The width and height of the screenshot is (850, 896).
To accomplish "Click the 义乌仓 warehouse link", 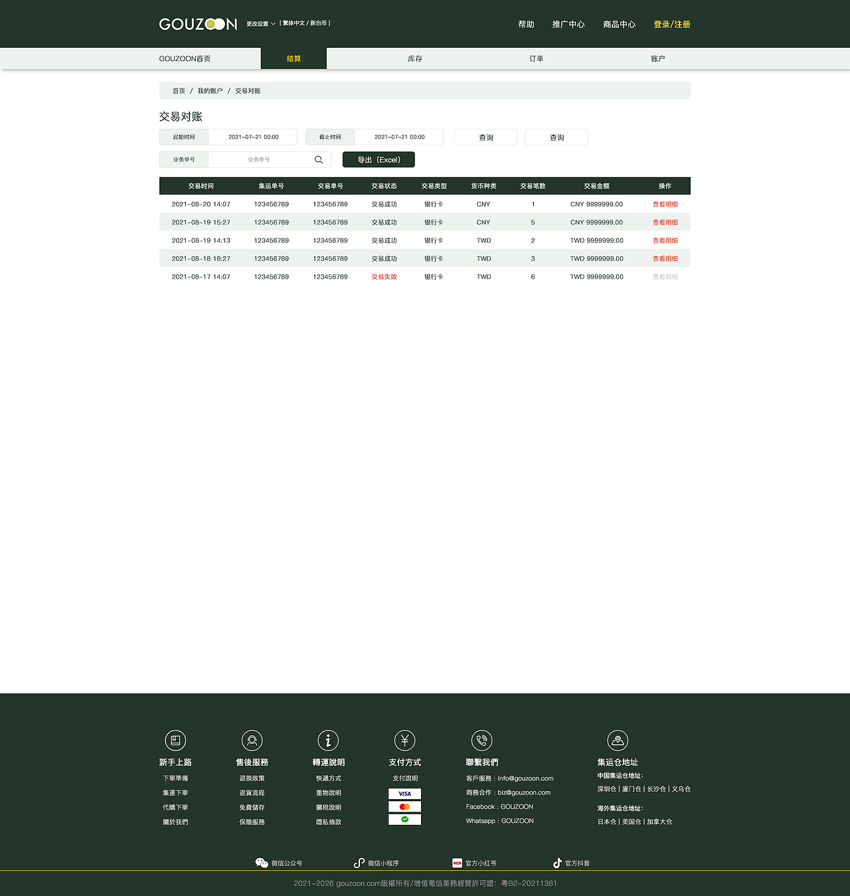I will 681,788.
